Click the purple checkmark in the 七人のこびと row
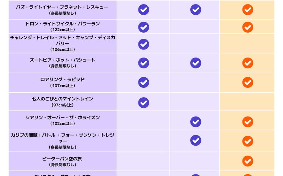The width and height of the screenshot is (283, 176). [x=143, y=102]
